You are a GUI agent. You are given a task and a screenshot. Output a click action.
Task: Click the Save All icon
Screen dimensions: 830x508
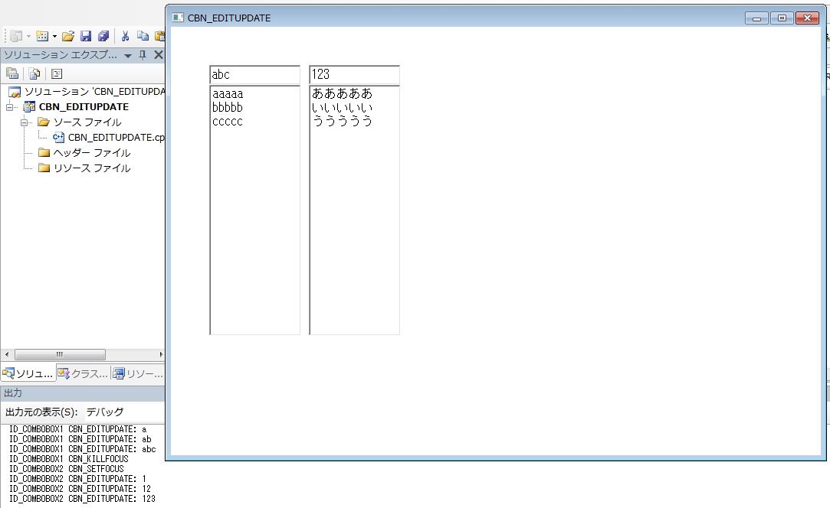coord(103,36)
